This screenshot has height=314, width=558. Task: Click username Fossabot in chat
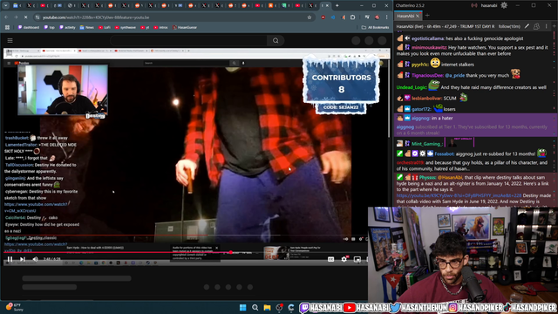click(x=444, y=154)
